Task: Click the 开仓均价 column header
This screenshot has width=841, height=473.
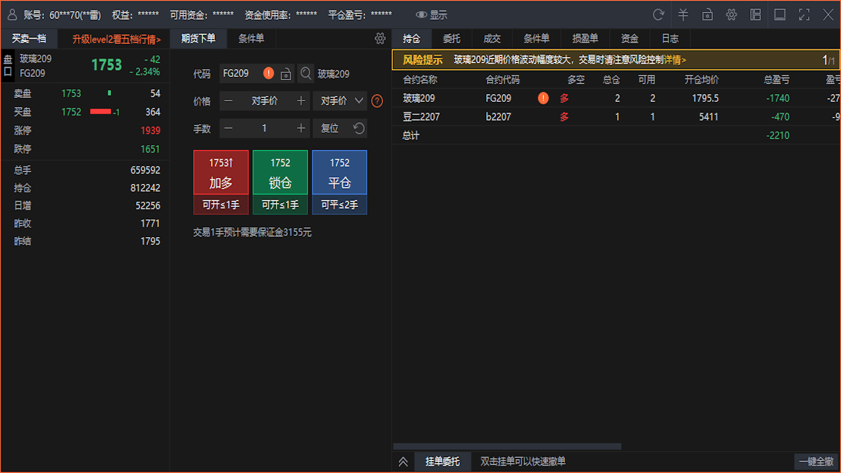Action: 702,79
